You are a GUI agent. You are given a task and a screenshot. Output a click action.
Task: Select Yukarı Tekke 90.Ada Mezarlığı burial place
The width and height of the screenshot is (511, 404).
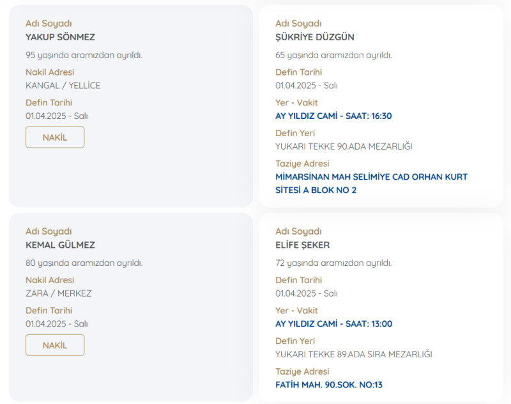(x=344, y=146)
